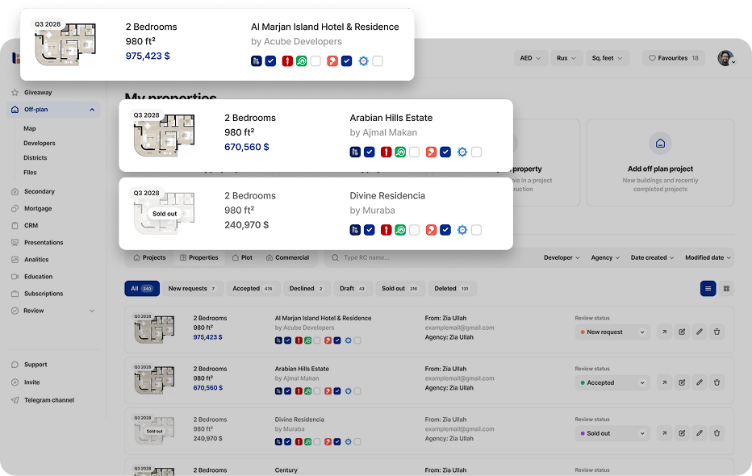This screenshot has height=476, width=752.
Task: Click pencil icon on the Accepted row
Action: pyautogui.click(x=700, y=382)
